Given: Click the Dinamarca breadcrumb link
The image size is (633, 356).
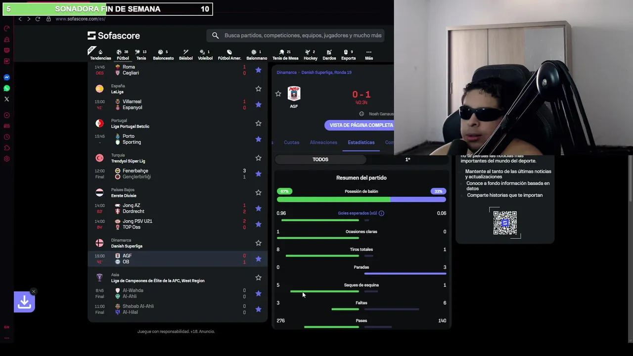Looking at the screenshot, I should (286, 72).
